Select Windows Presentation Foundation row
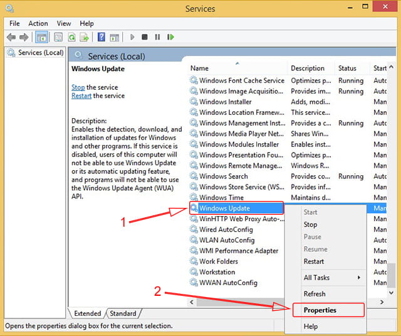Image resolution: width=401 pixels, height=336 pixels. point(288,154)
